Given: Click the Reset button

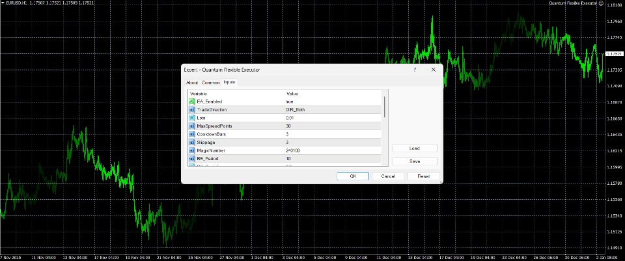Looking at the screenshot, I should [424, 176].
